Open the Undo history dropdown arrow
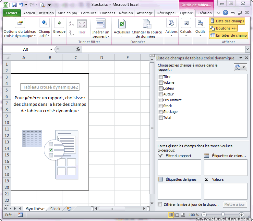253x221 pixels. pyautogui.click(x=26, y=5)
